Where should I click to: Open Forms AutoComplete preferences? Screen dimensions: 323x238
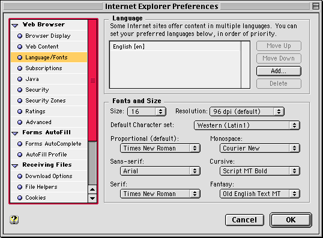[x=49, y=144]
